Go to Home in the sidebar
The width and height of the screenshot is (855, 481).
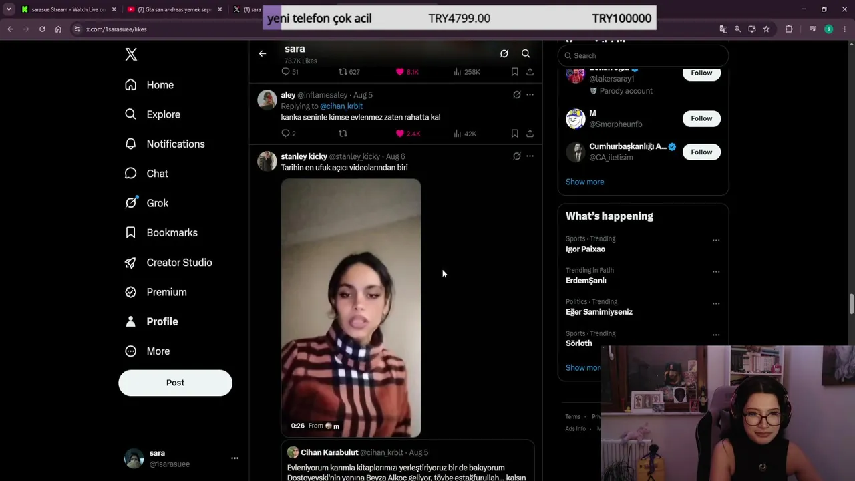149,85
